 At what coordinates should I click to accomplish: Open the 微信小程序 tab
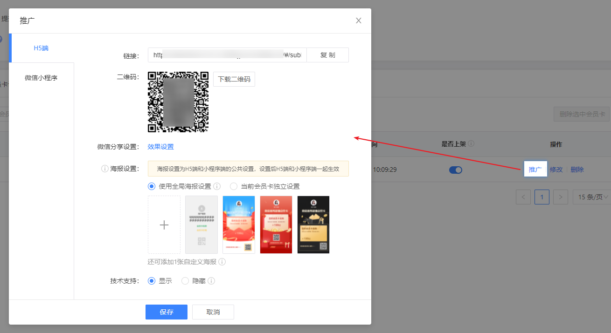(41, 78)
